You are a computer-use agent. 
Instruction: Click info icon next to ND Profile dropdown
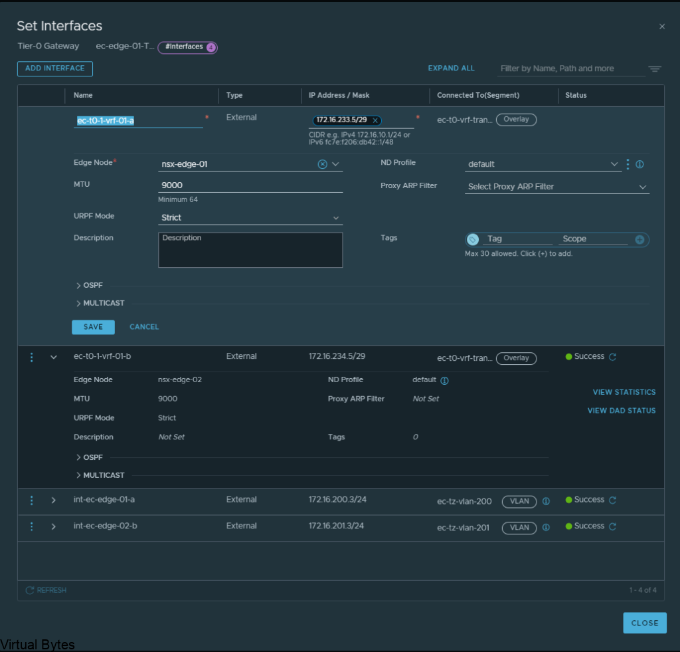pyautogui.click(x=640, y=164)
